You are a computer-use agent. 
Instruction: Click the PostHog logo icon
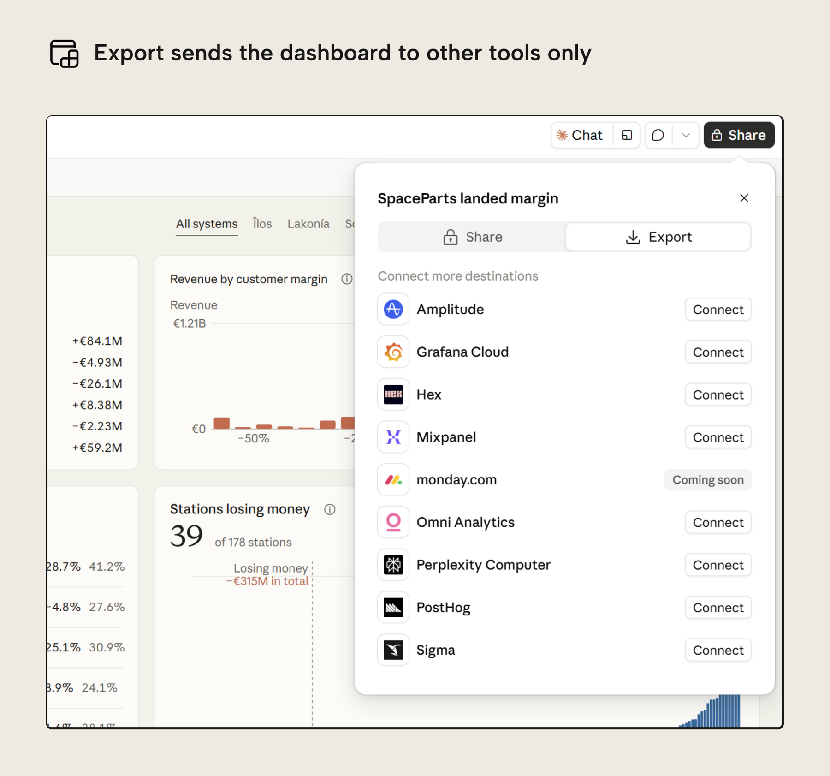point(393,607)
